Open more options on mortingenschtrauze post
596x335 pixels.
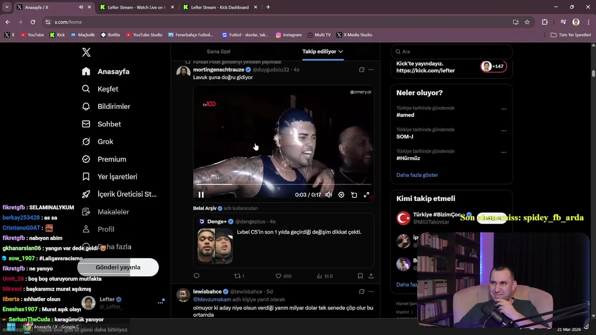pyautogui.click(x=371, y=70)
